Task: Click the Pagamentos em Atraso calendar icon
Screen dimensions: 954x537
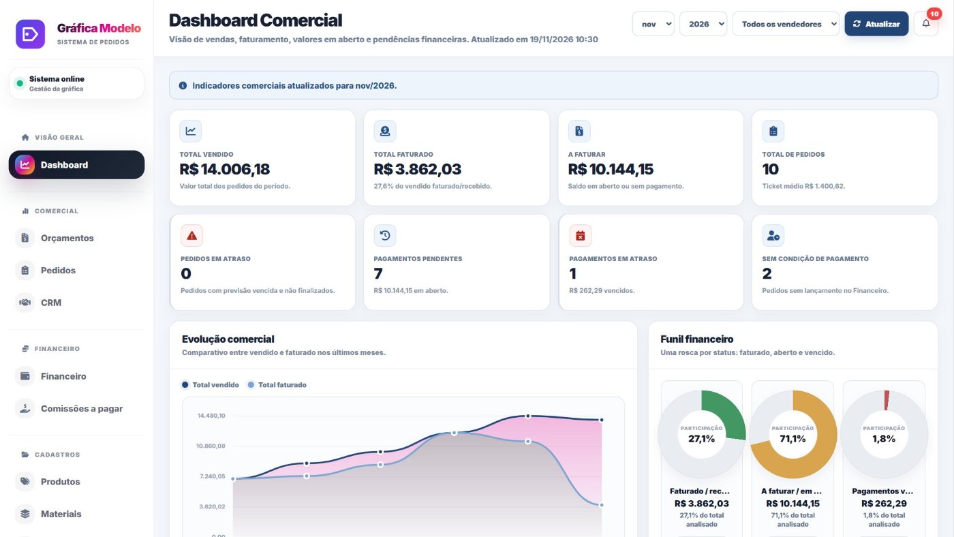Action: click(x=581, y=236)
